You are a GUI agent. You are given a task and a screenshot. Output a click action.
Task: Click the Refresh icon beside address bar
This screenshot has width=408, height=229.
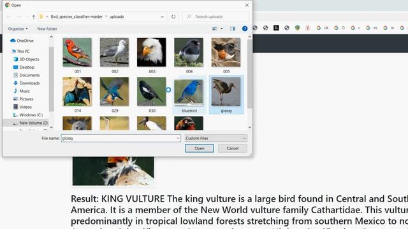point(173,17)
